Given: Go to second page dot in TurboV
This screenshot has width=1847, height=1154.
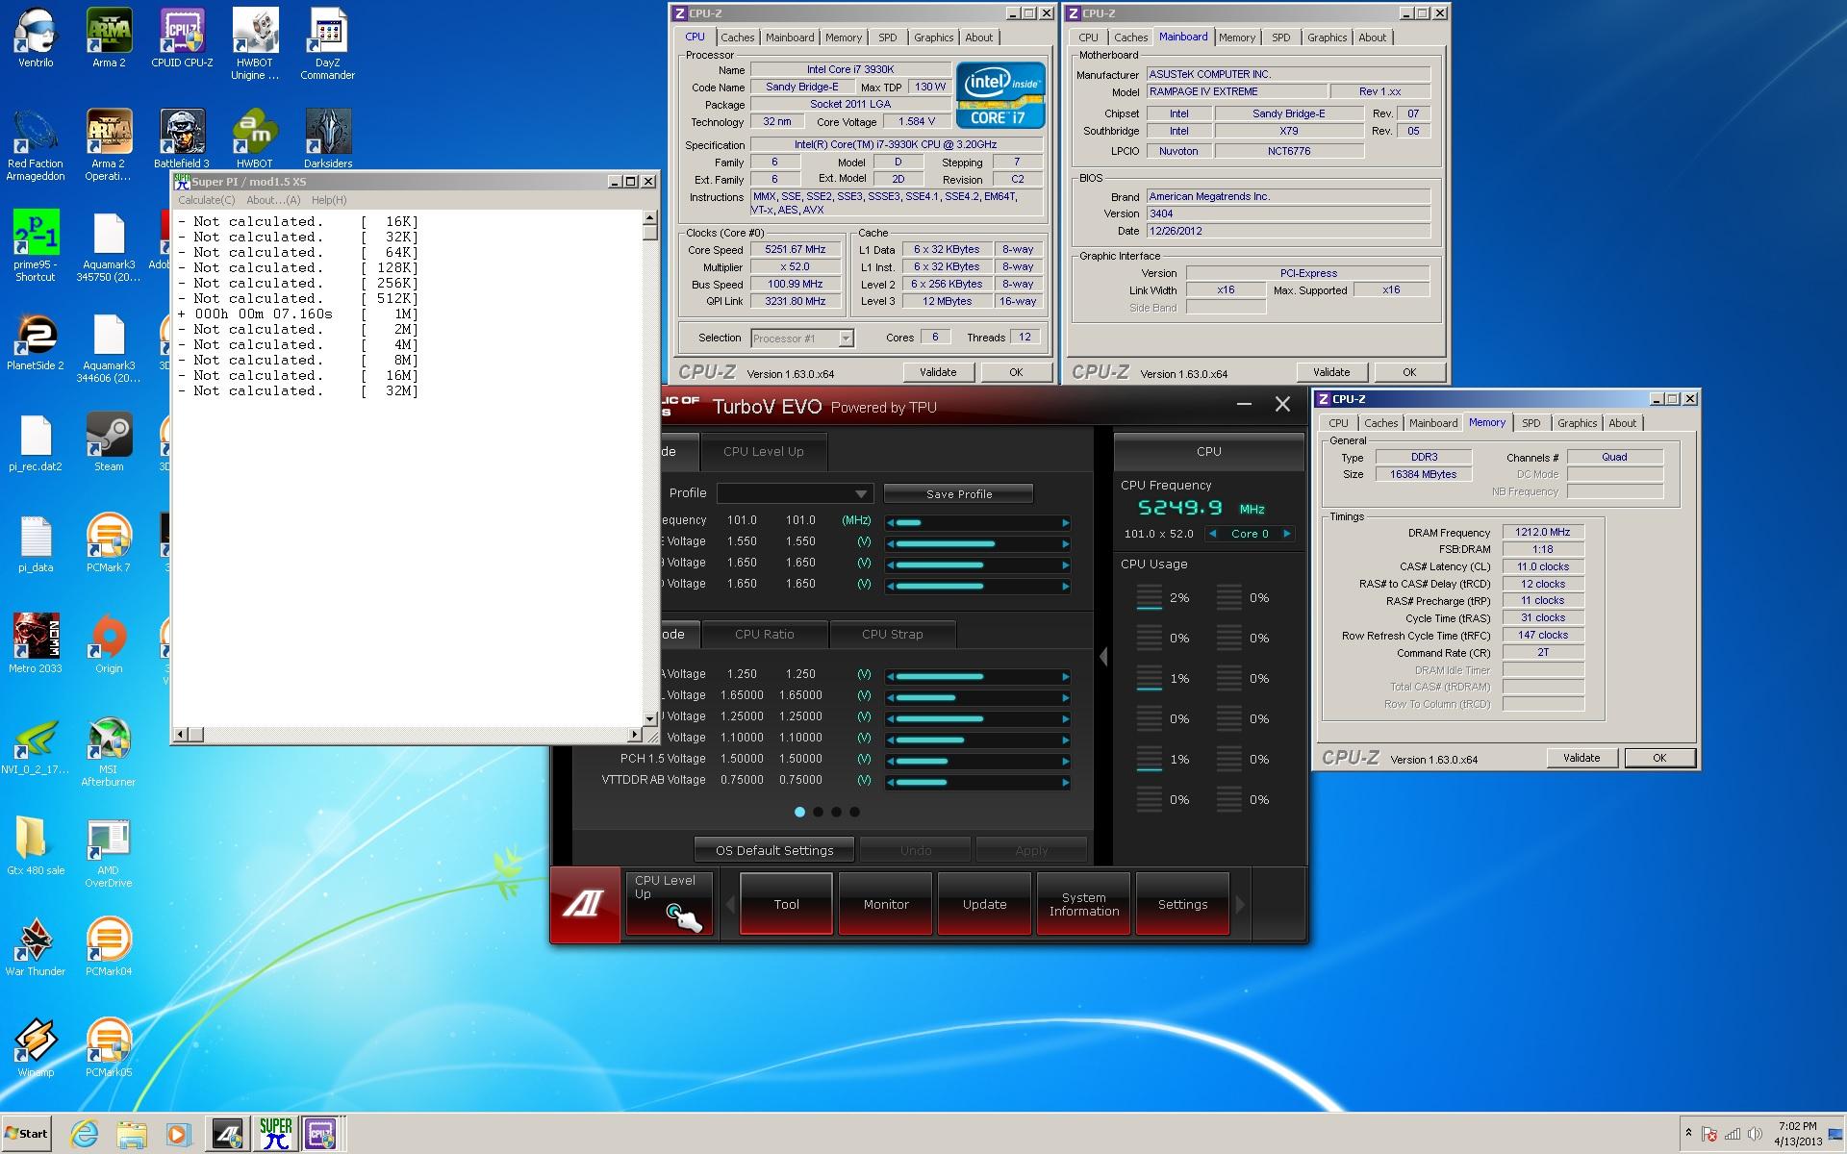Looking at the screenshot, I should [818, 812].
